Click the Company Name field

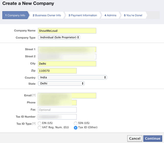pyautogui.click(x=67, y=31)
